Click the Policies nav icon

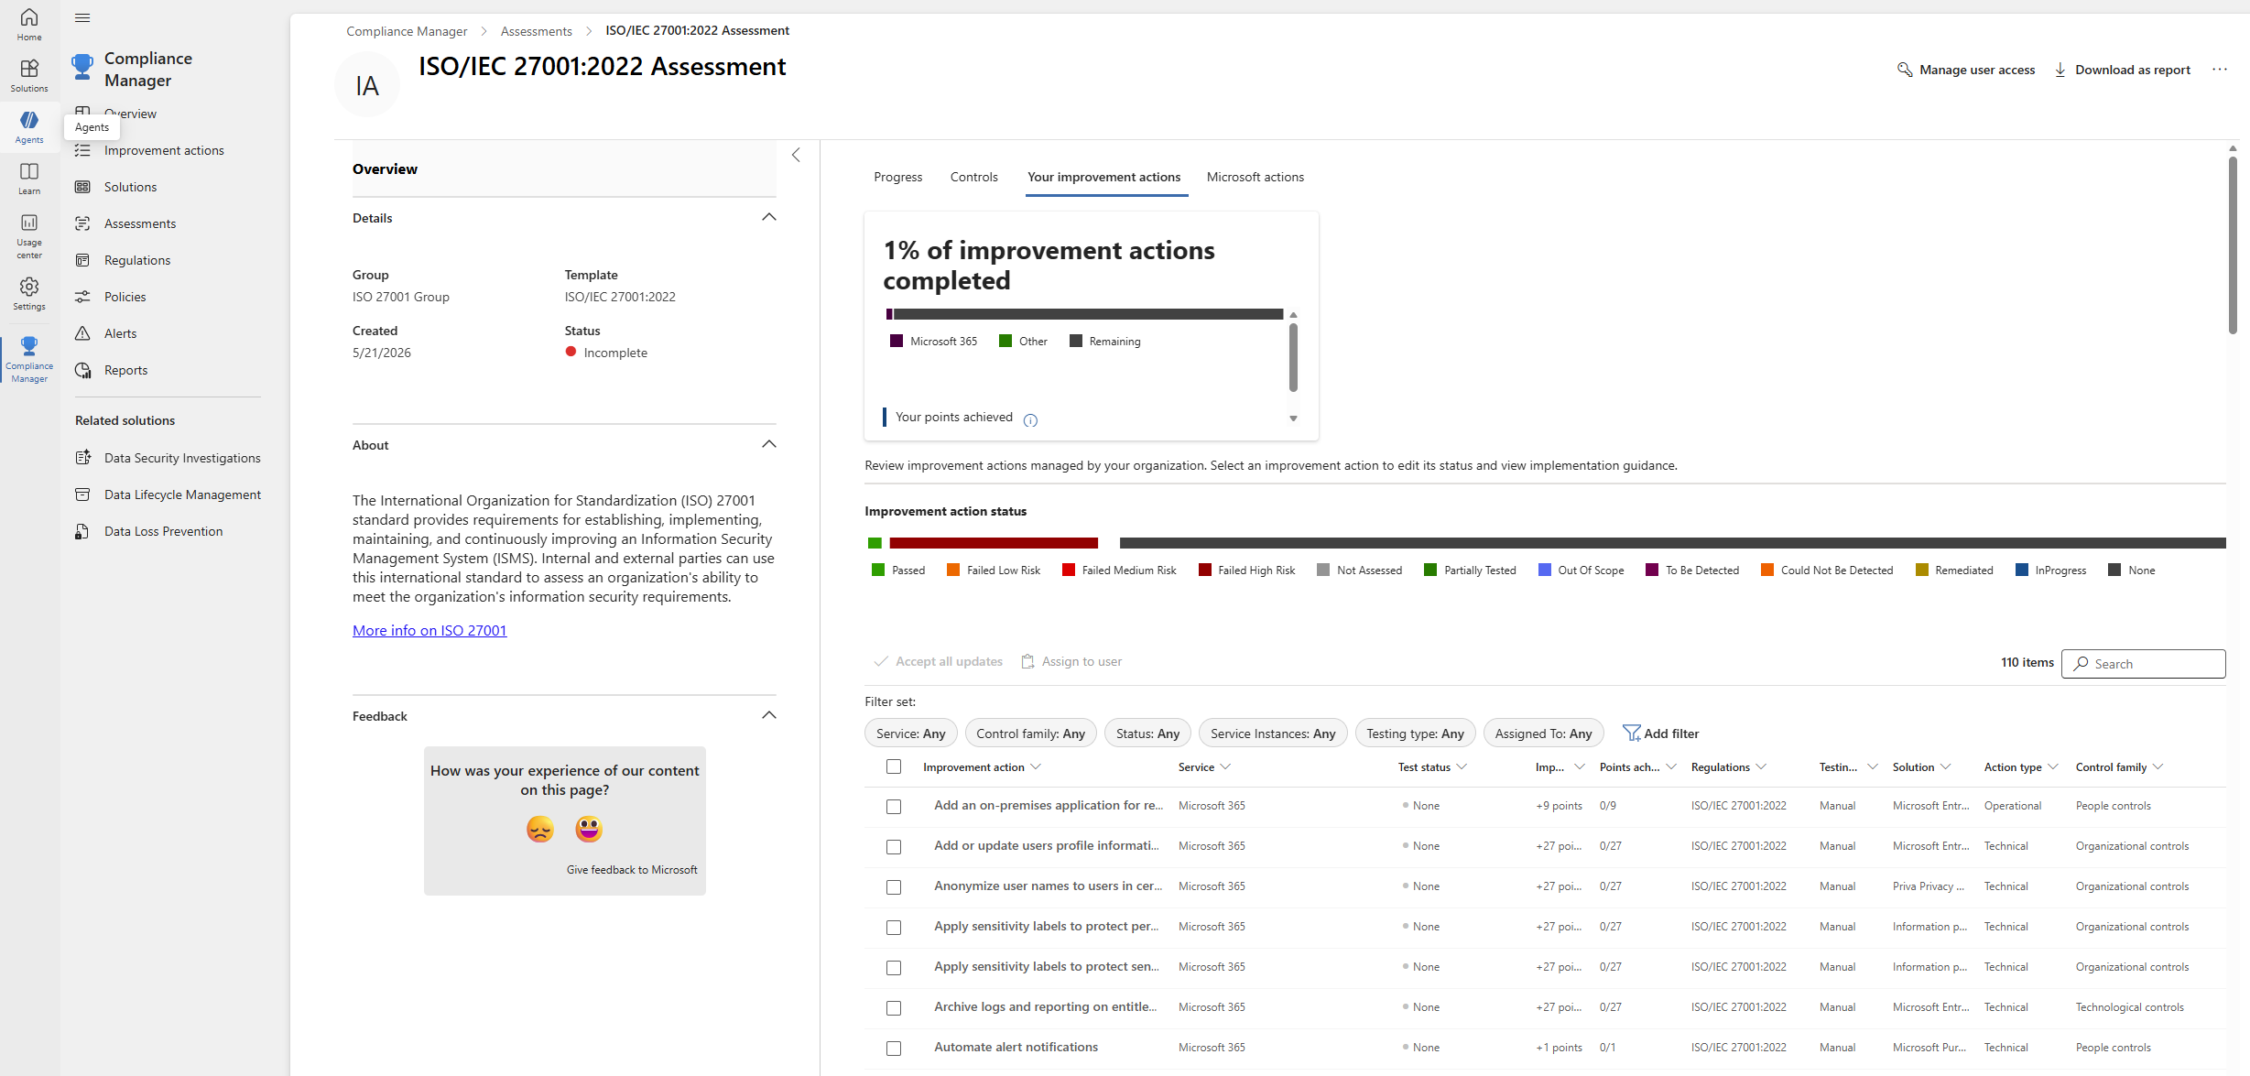coord(82,297)
